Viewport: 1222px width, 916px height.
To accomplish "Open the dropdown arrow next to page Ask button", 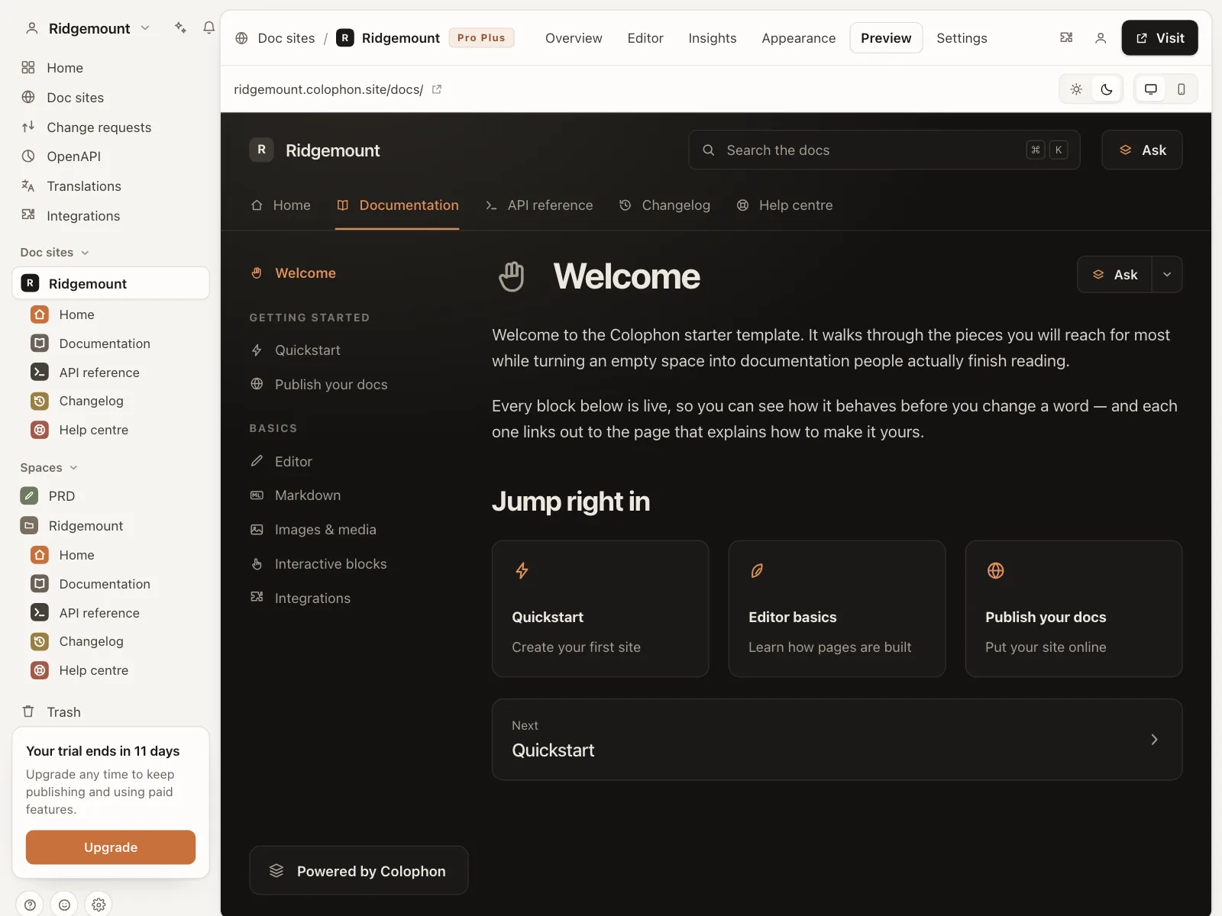I will pos(1167,275).
